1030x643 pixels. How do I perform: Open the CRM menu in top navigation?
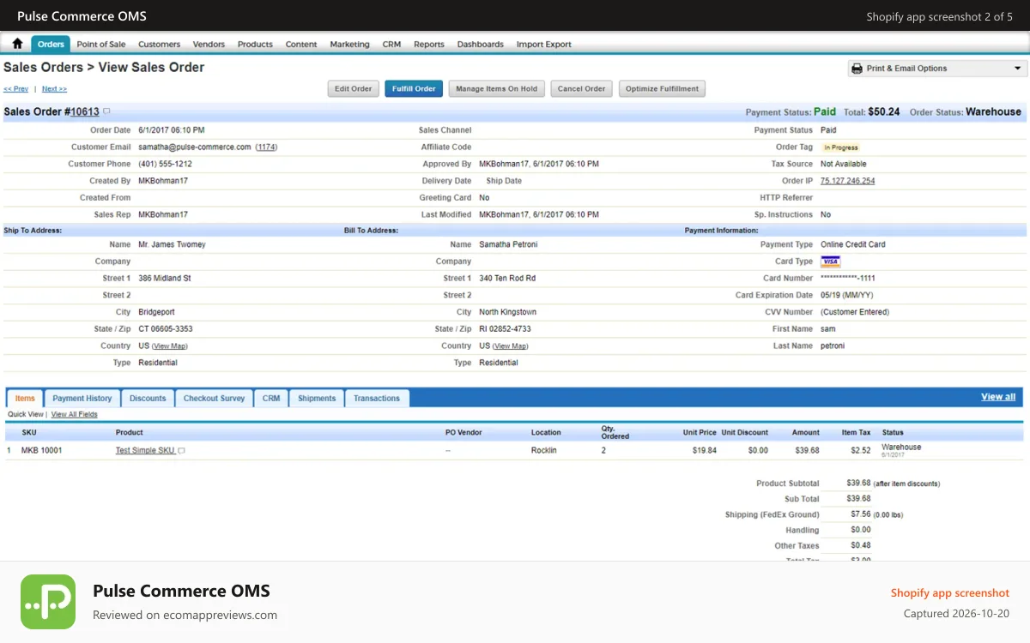[x=391, y=45]
